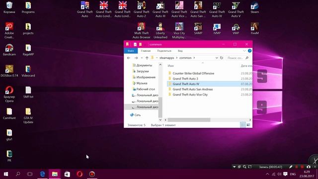Open the projects folder icon
Viewport: 318px width, 179px height.
pos(28,29)
